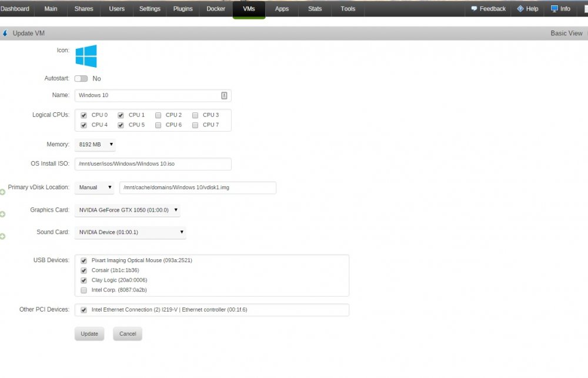
Task: Click the Update button
Action: coord(89,334)
